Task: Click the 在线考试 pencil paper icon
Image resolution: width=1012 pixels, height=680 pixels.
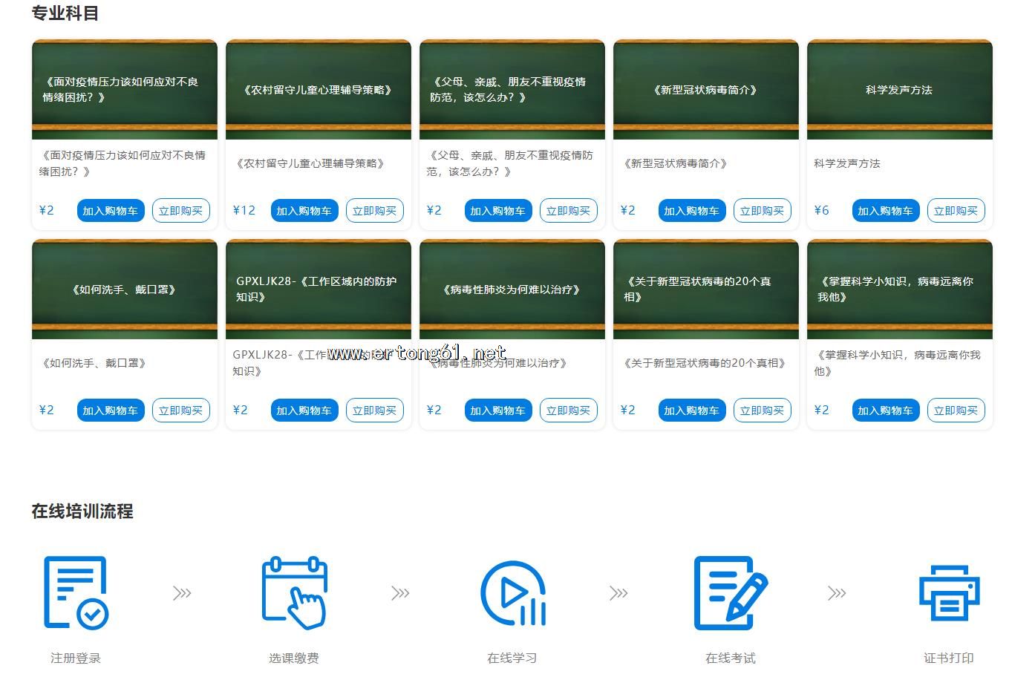Action: tap(731, 592)
